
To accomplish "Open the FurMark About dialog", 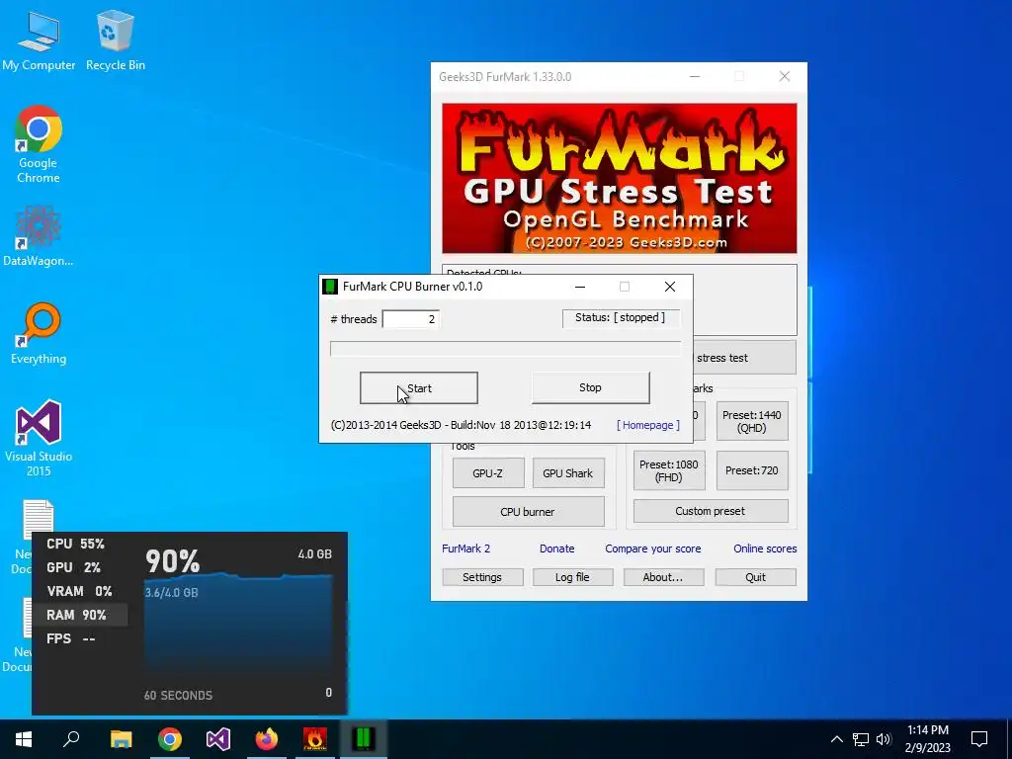I will [663, 577].
